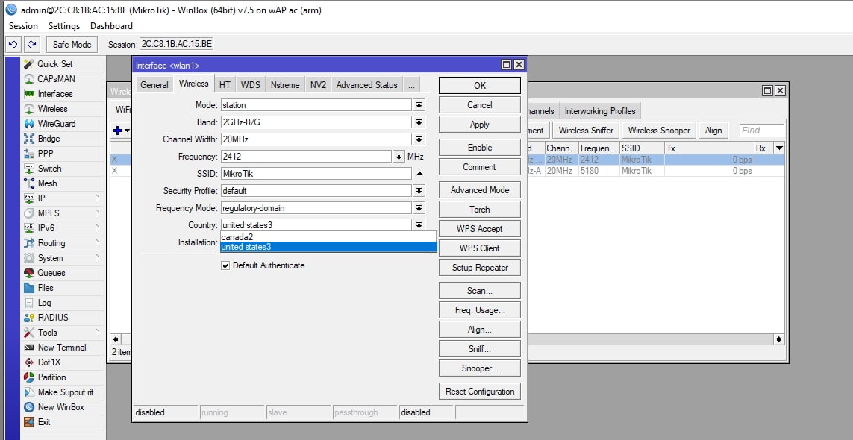Viewport: 853px width, 440px height.
Task: Expand the Frequency Mode dropdown
Action: (x=419, y=208)
